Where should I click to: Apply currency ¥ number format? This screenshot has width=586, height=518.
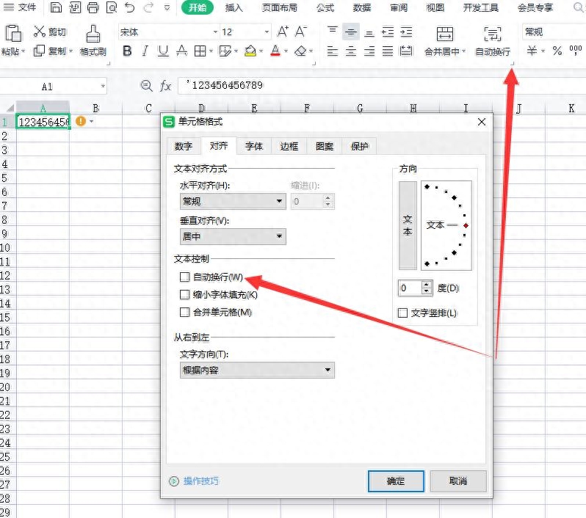point(532,51)
